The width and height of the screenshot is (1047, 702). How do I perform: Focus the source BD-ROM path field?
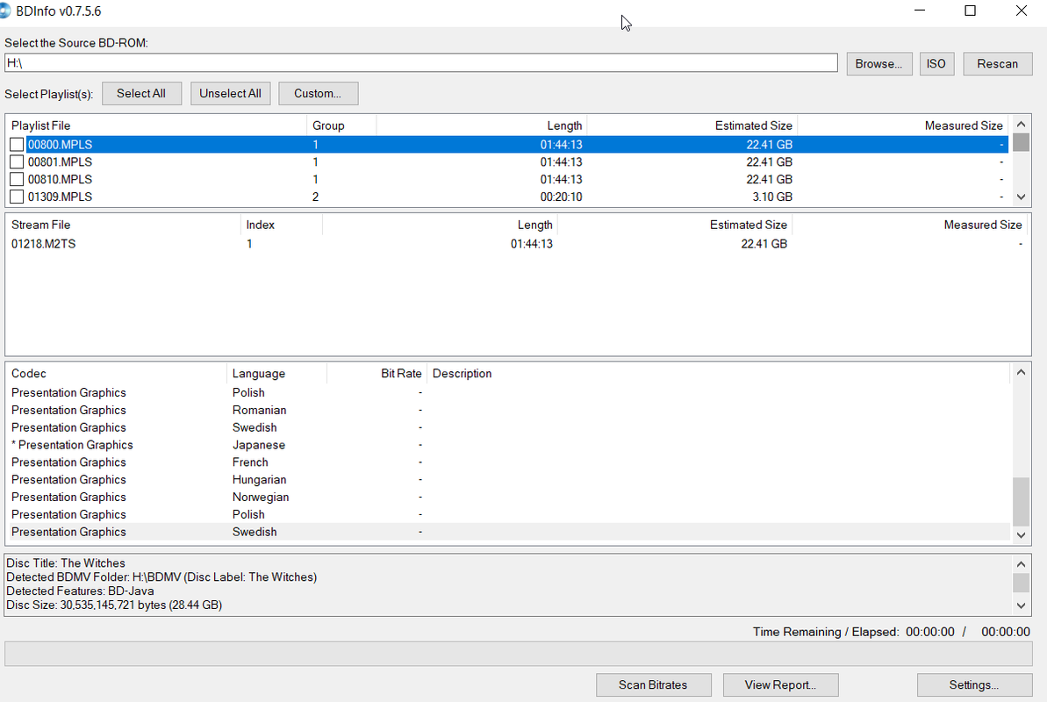click(x=420, y=63)
